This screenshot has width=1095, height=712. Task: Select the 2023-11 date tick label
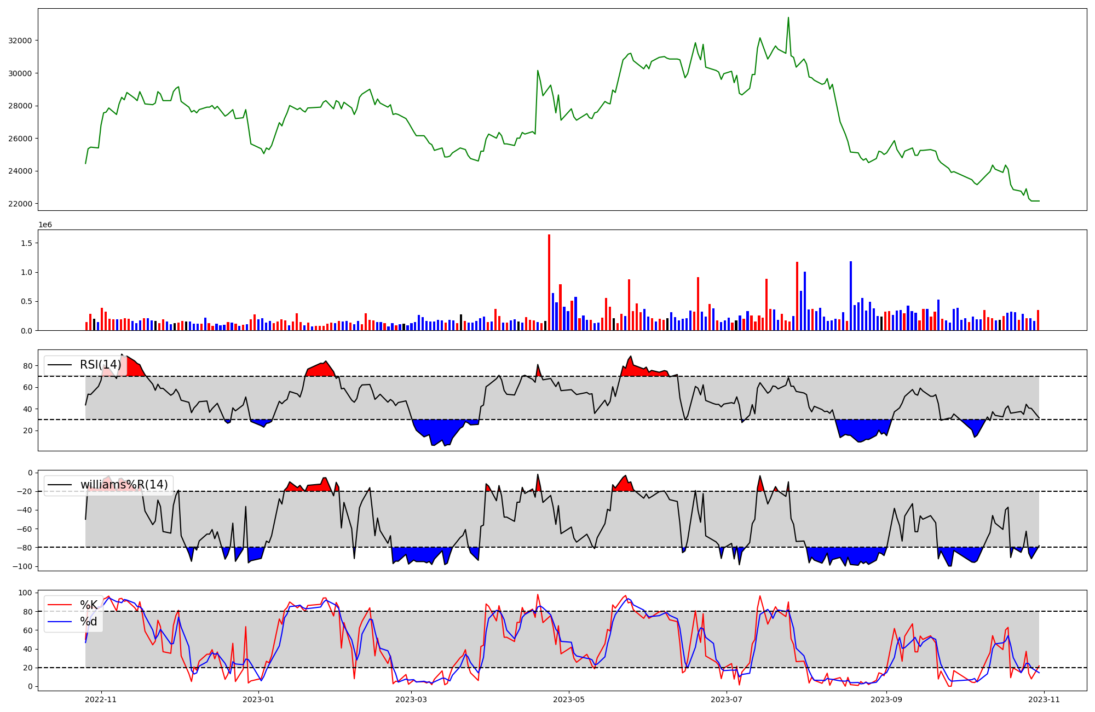(1044, 699)
